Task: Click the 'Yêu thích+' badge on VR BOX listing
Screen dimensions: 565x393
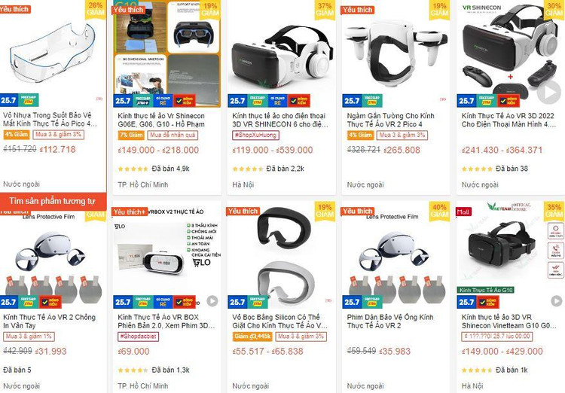Action: click(x=130, y=212)
